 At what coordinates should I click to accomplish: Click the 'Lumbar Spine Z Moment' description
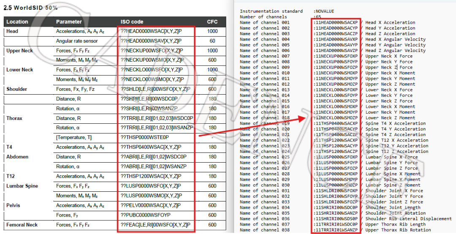(x=393, y=185)
